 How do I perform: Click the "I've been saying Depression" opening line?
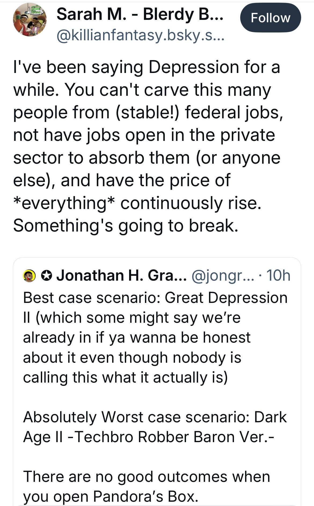pyautogui.click(x=147, y=67)
